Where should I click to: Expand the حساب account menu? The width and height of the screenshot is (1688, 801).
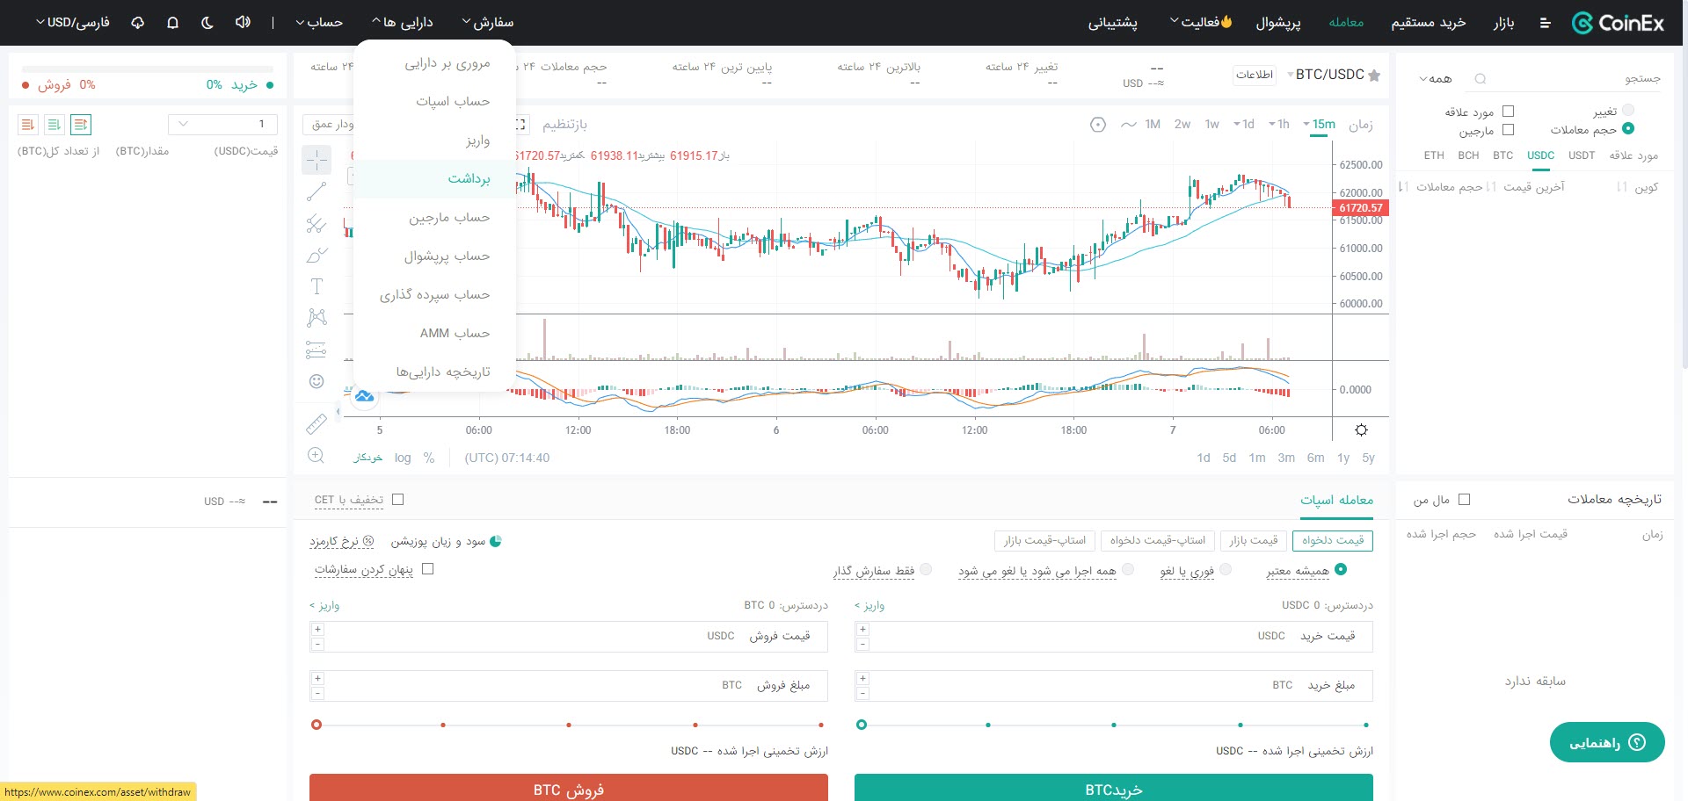pyautogui.click(x=319, y=22)
